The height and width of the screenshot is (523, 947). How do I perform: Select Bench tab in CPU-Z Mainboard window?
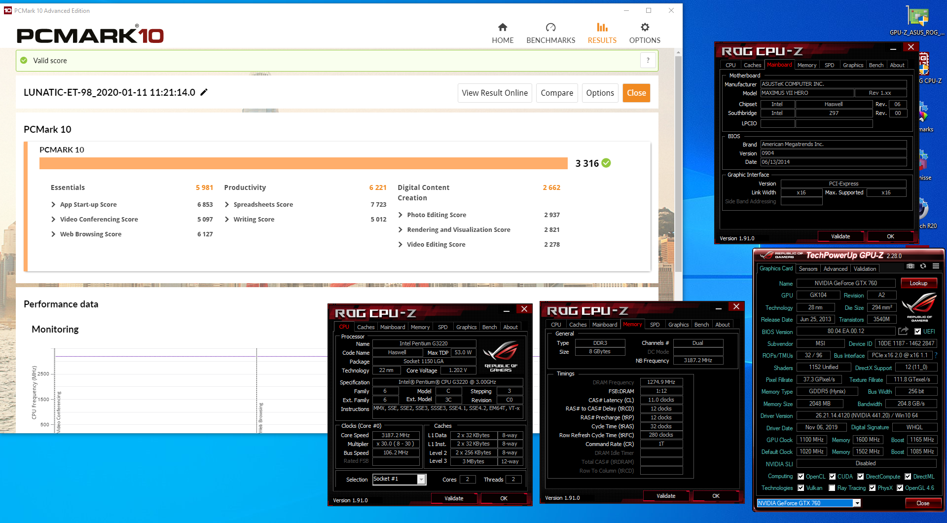click(876, 65)
